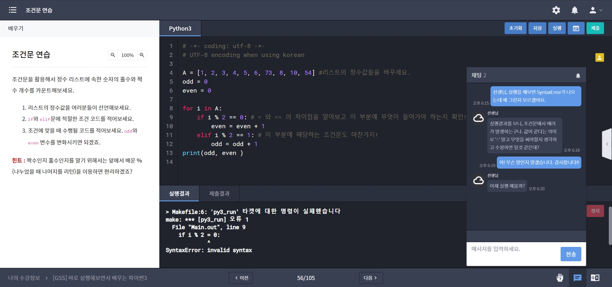
Task: Click the vertical scrollbar on right edge
Action: pyautogui.click(x=610, y=226)
